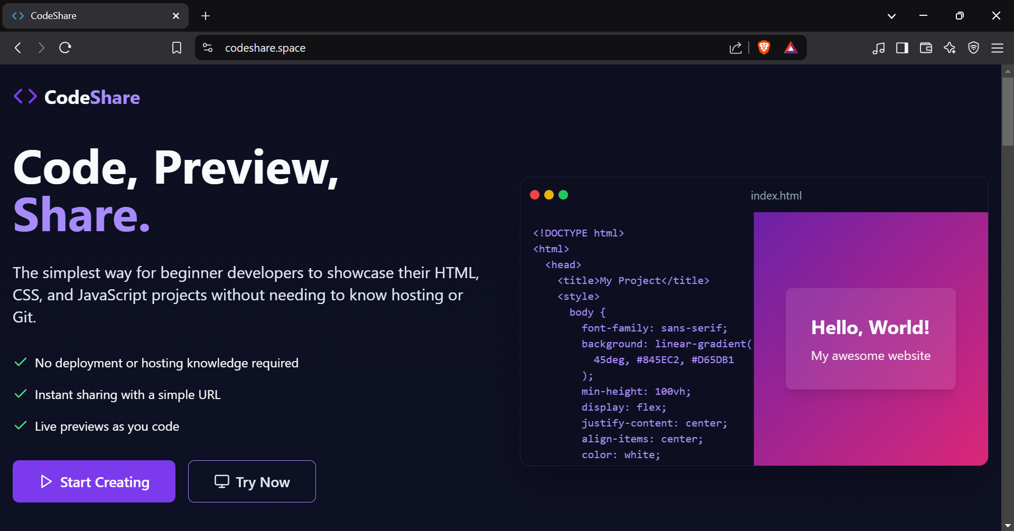The height and width of the screenshot is (531, 1014).
Task: Click the Try Now button
Action: pyautogui.click(x=252, y=481)
